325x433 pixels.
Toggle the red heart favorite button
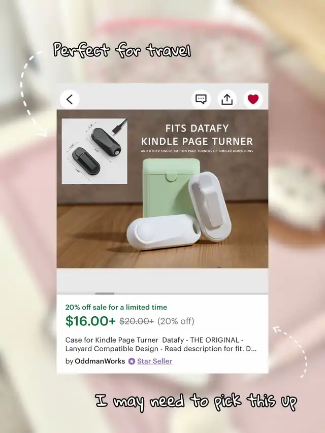(x=253, y=99)
